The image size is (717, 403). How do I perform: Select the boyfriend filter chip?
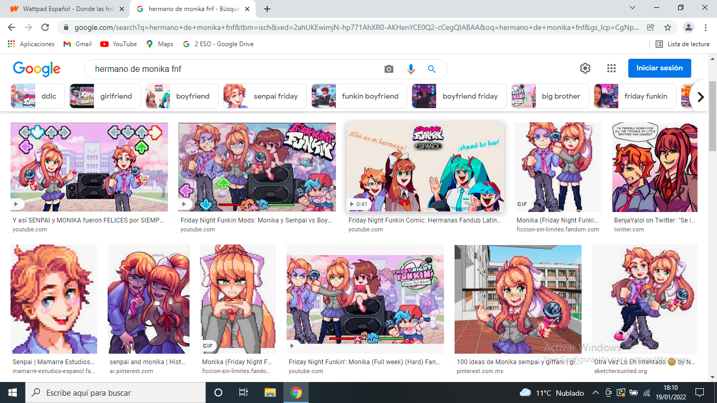pyautogui.click(x=182, y=96)
